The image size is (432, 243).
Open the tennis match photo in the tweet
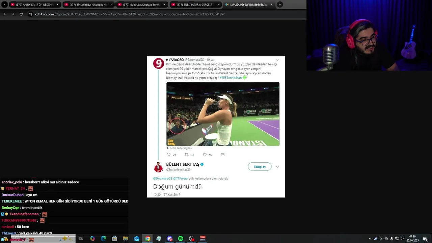coord(223,114)
